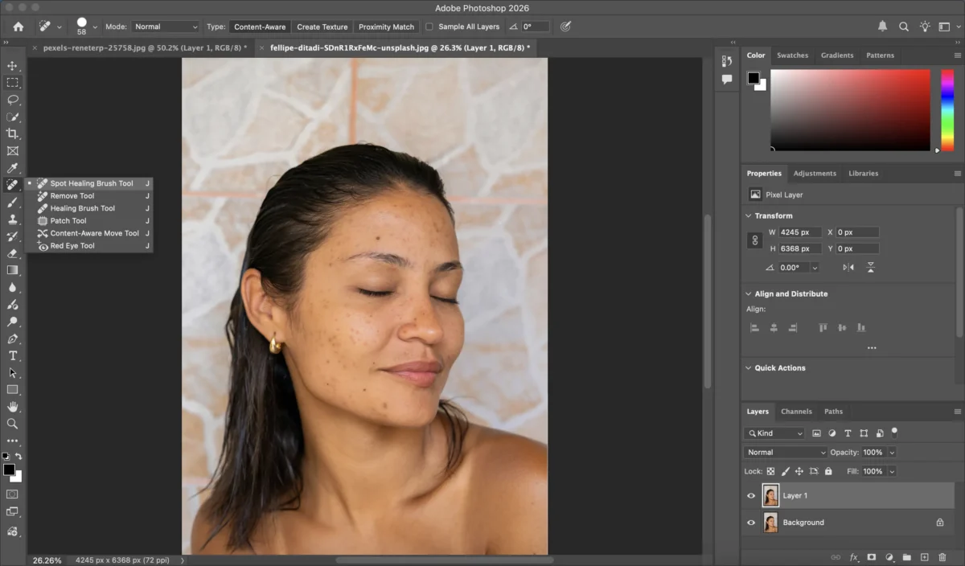The image size is (965, 566).
Task: Click the Home icon in options bar
Action: coord(18,27)
